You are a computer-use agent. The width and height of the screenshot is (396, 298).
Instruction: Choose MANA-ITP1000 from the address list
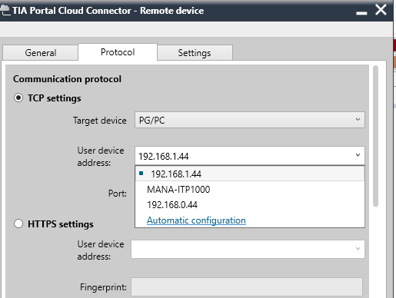(178, 190)
